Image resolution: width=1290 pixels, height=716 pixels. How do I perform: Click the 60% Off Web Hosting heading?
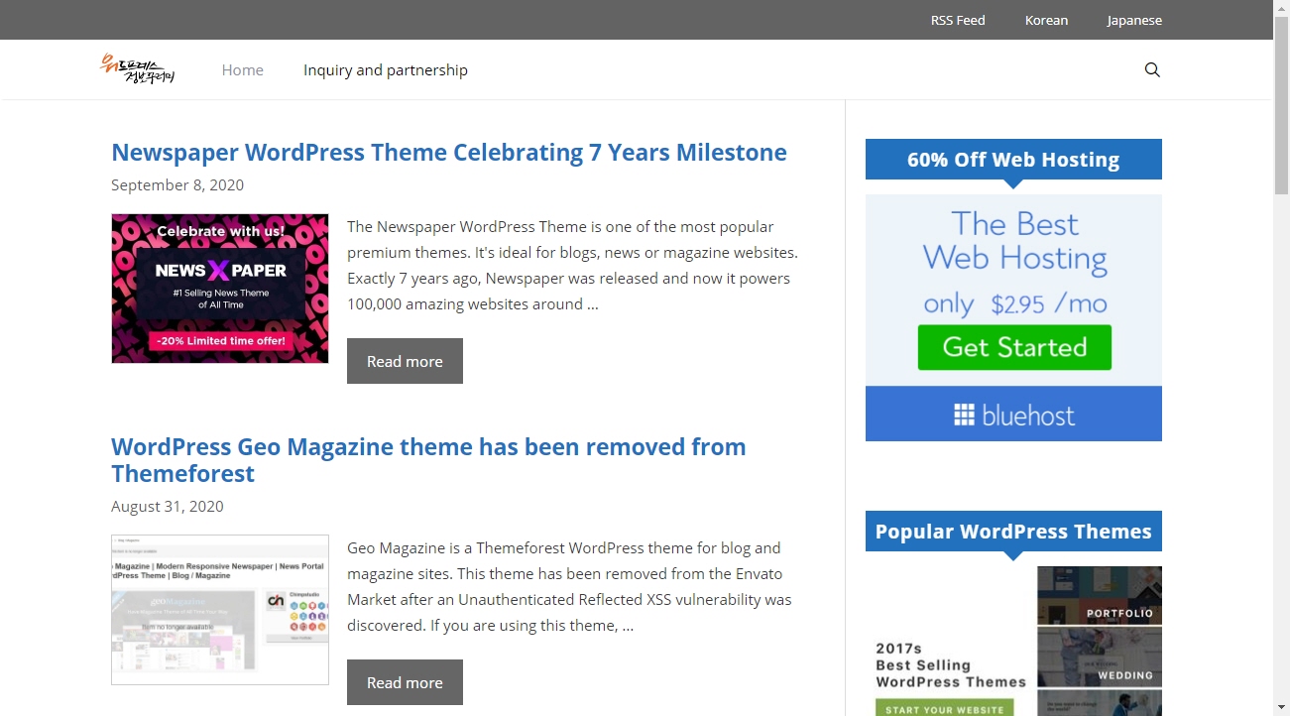coord(1013,160)
